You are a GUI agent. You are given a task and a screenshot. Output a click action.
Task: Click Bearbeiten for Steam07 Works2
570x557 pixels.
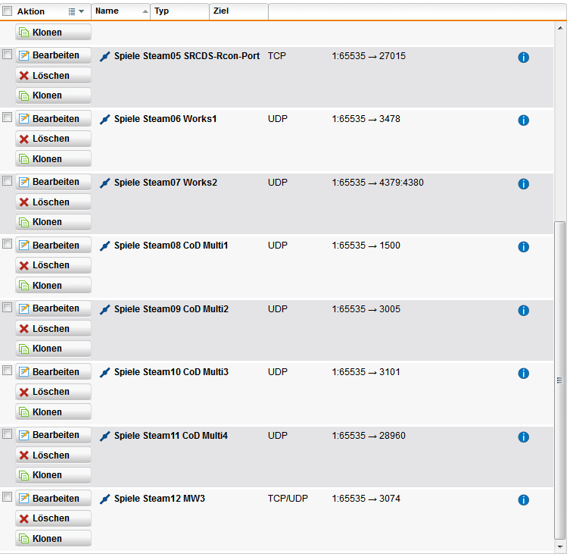[x=53, y=182]
